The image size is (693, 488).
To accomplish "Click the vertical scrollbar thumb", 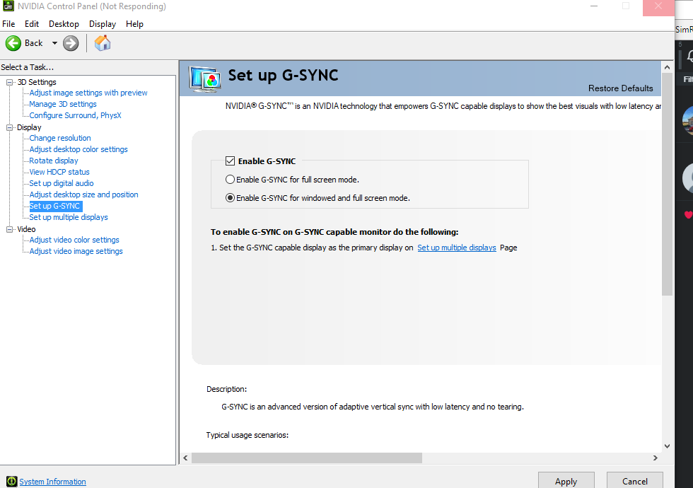I will [667, 185].
